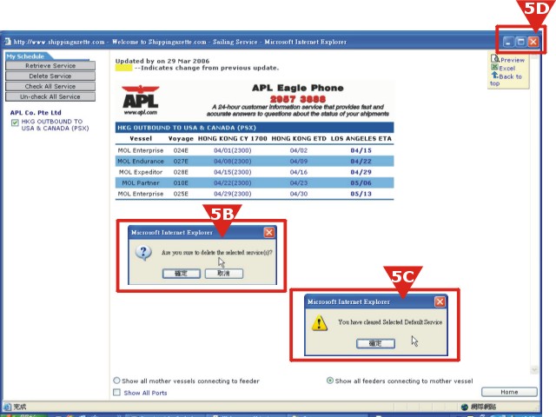Click the APL eagle logo
The image size is (556, 417).
click(141, 96)
